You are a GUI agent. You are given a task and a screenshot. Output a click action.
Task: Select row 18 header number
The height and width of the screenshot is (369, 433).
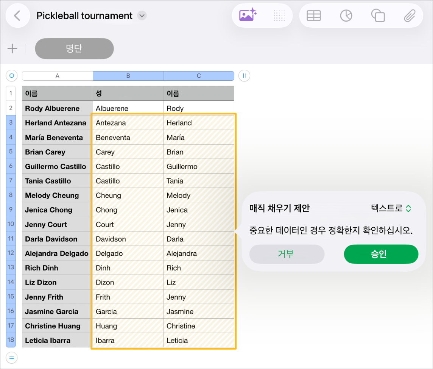coord(11,340)
